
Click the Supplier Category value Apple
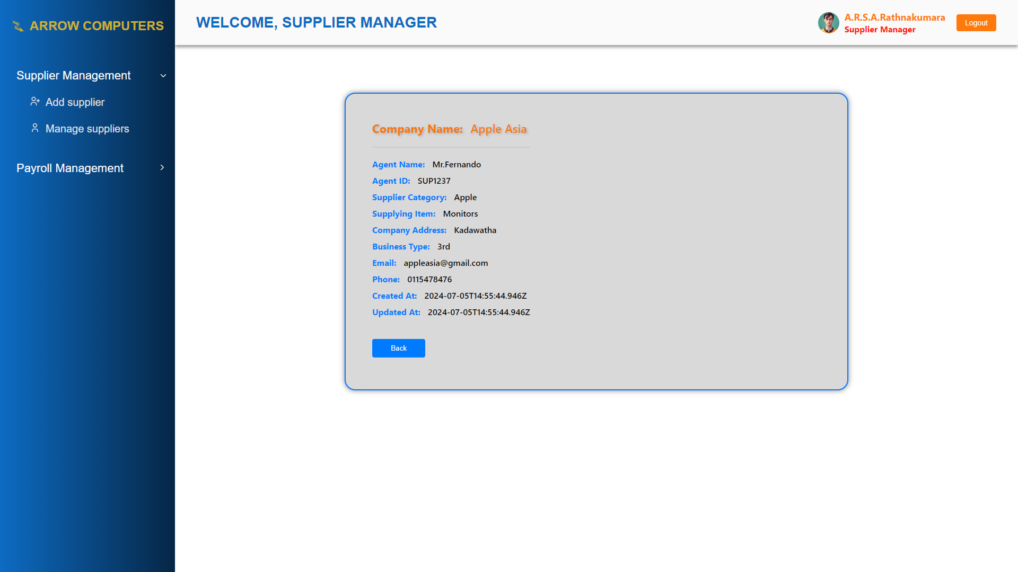[465, 197]
